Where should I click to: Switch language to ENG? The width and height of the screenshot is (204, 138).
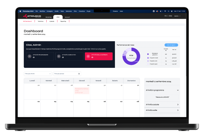click(x=170, y=16)
